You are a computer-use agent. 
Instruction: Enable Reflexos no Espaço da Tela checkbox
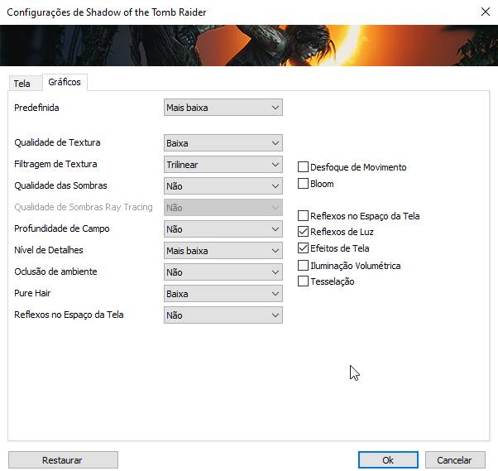304,215
